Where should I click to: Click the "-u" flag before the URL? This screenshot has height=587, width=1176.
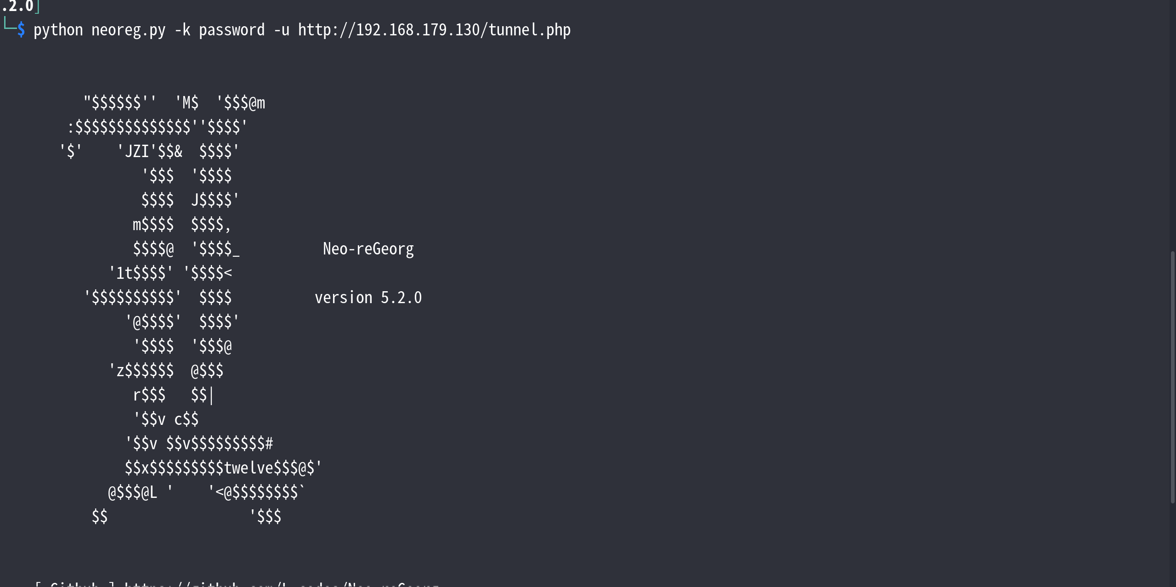(281, 30)
